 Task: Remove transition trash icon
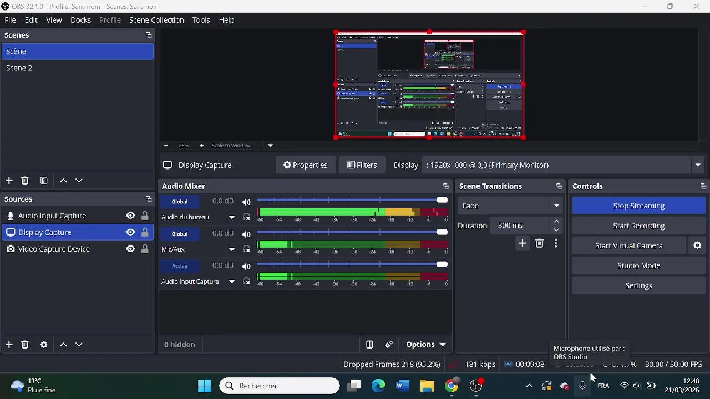coord(540,243)
